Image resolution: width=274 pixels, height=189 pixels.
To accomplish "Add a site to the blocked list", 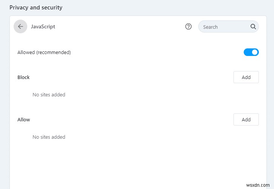I will click(246, 77).
